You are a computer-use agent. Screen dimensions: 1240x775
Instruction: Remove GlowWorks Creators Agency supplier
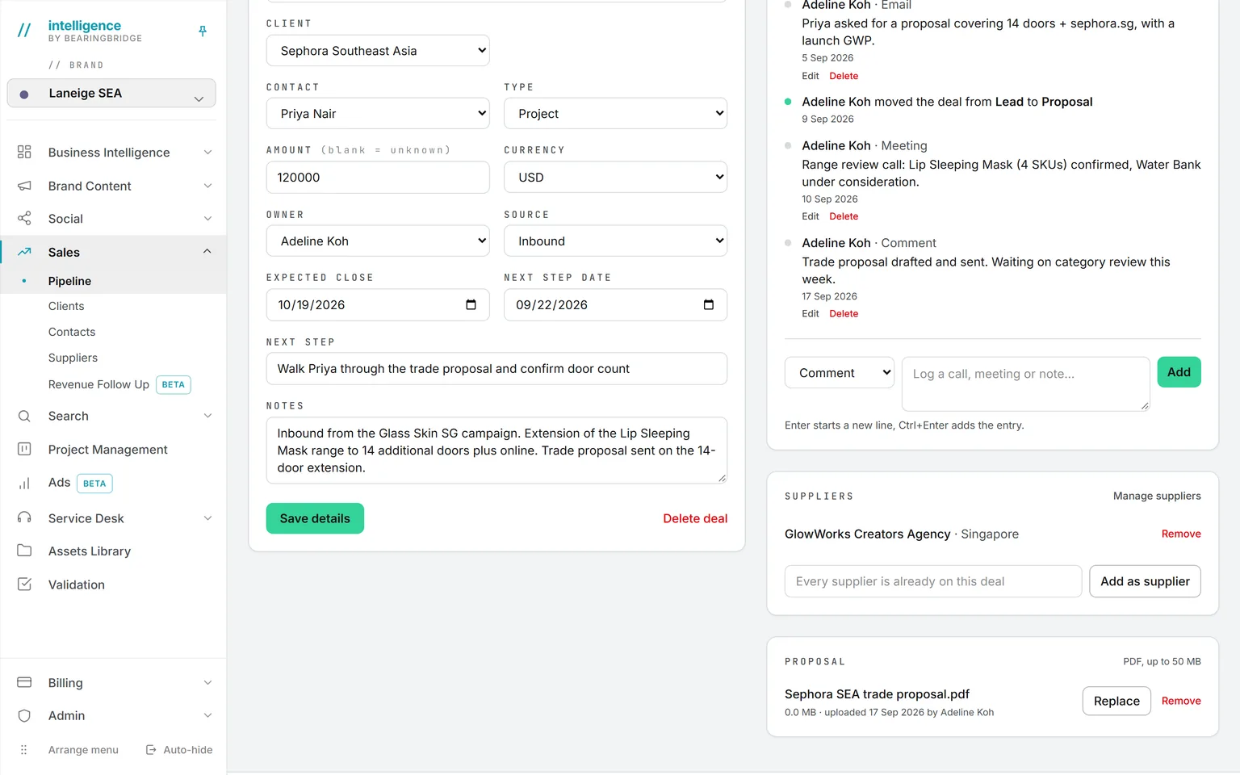tap(1181, 534)
